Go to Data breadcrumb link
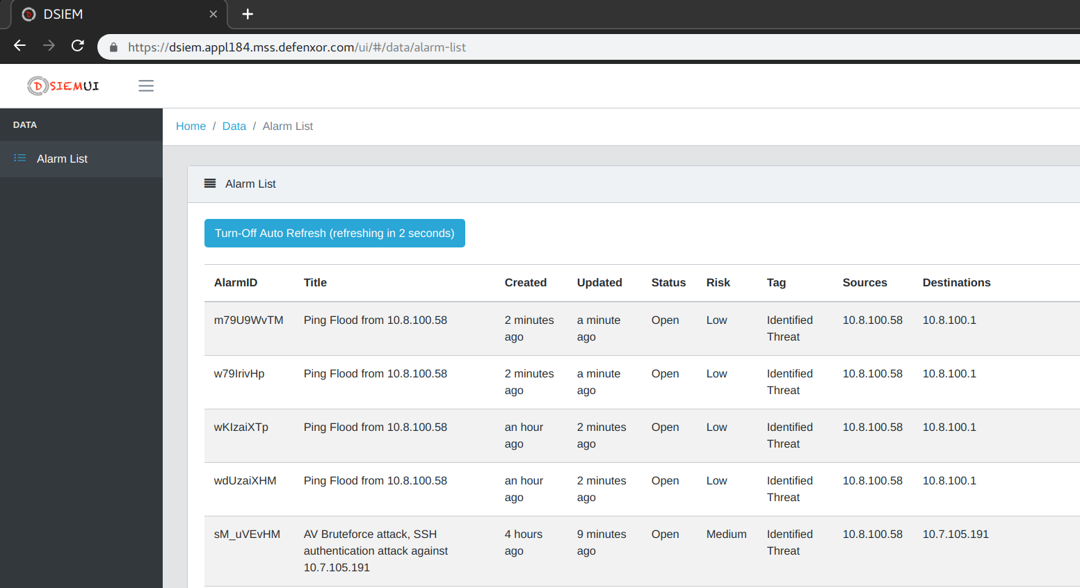1080x588 pixels. pos(234,126)
